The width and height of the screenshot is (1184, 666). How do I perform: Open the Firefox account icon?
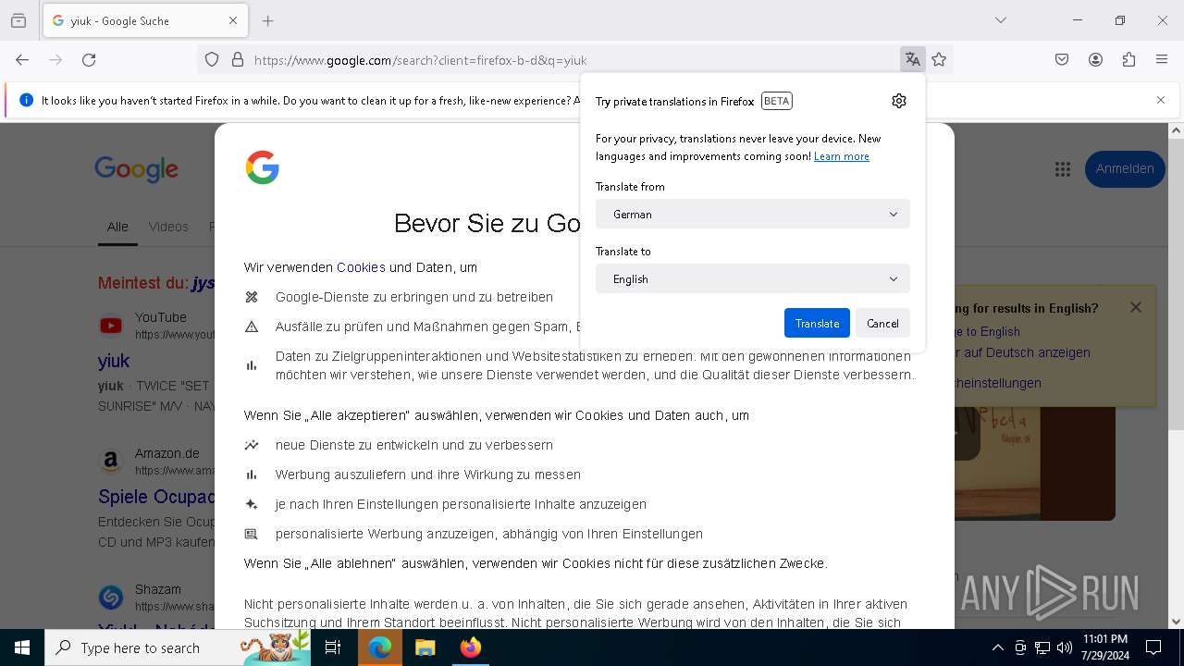pos(1095,59)
